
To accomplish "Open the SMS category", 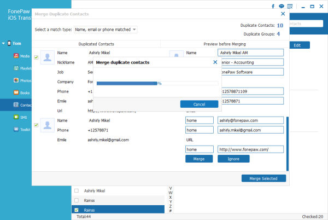I will pyautogui.click(x=20, y=117).
